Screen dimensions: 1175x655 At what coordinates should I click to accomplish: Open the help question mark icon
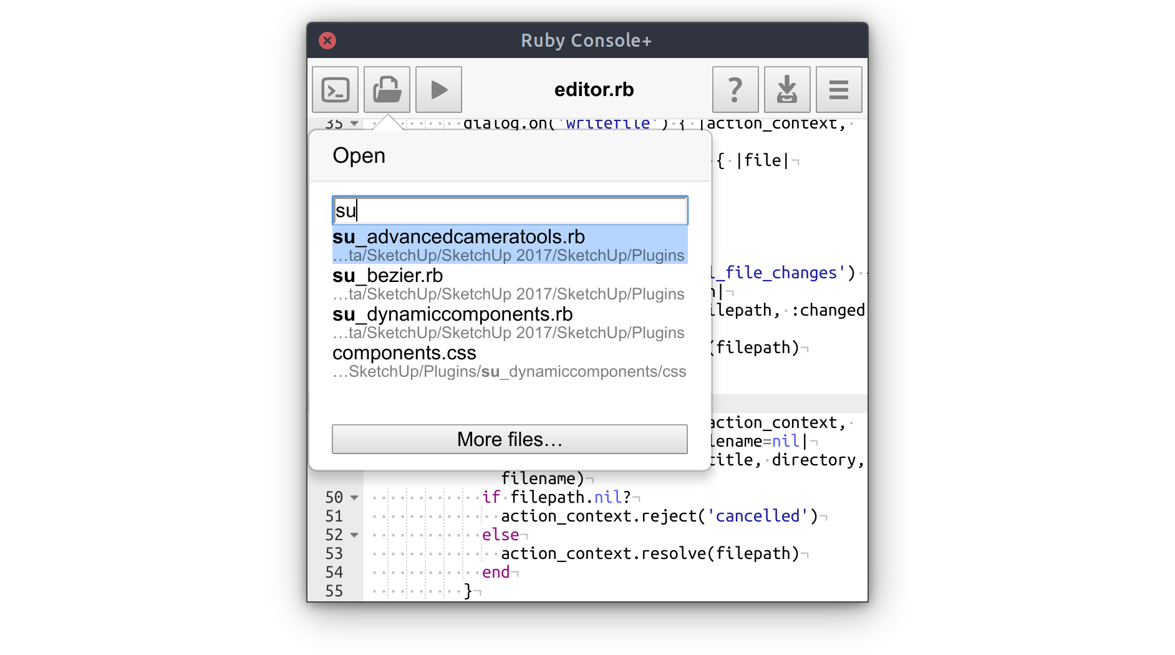click(x=735, y=90)
